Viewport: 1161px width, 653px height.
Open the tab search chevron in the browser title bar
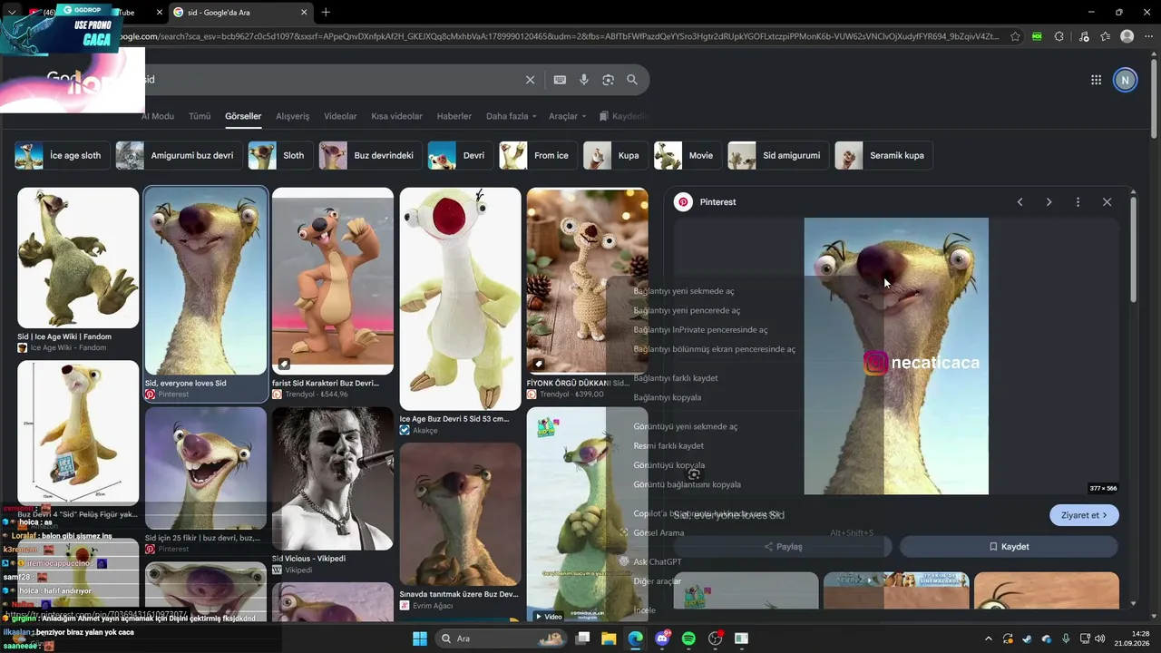(x=11, y=12)
